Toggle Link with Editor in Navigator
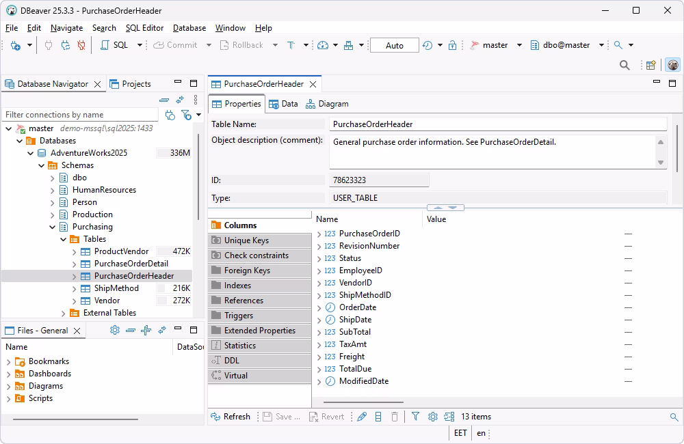Viewport: 684px width, 444px height. (180, 100)
